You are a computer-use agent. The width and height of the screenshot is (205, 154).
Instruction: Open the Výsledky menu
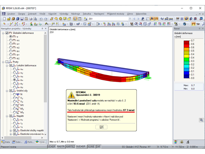tap(64, 14)
